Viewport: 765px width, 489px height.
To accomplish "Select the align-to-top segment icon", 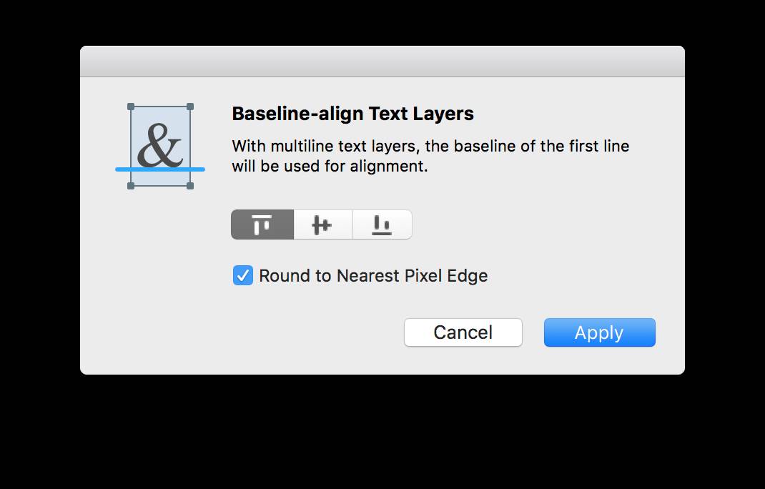I will pos(262,224).
